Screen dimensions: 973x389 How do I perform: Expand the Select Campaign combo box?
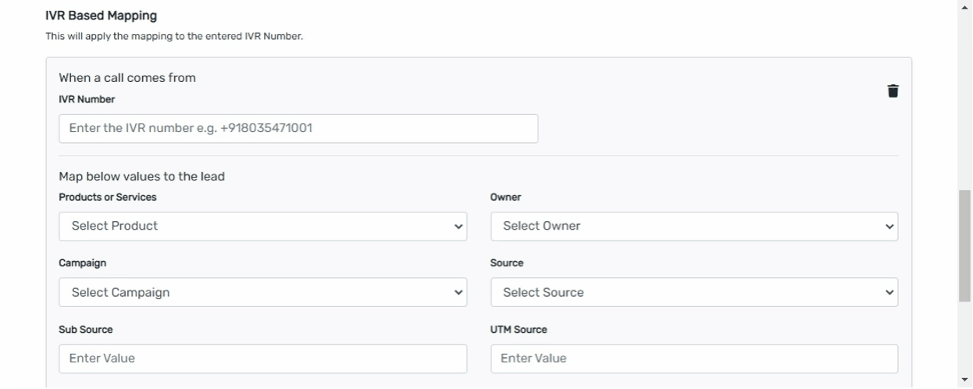point(262,293)
